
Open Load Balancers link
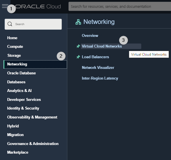(x=95, y=57)
